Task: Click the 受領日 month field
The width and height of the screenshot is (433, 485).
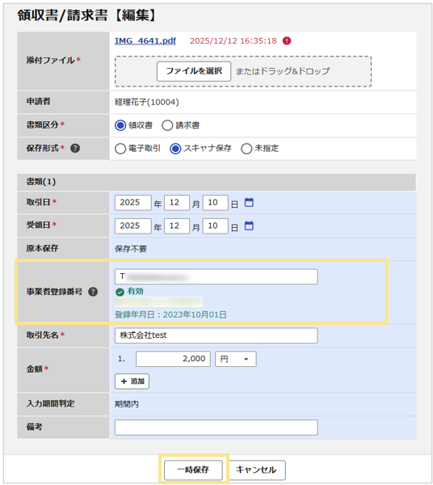Action: pyautogui.click(x=177, y=226)
